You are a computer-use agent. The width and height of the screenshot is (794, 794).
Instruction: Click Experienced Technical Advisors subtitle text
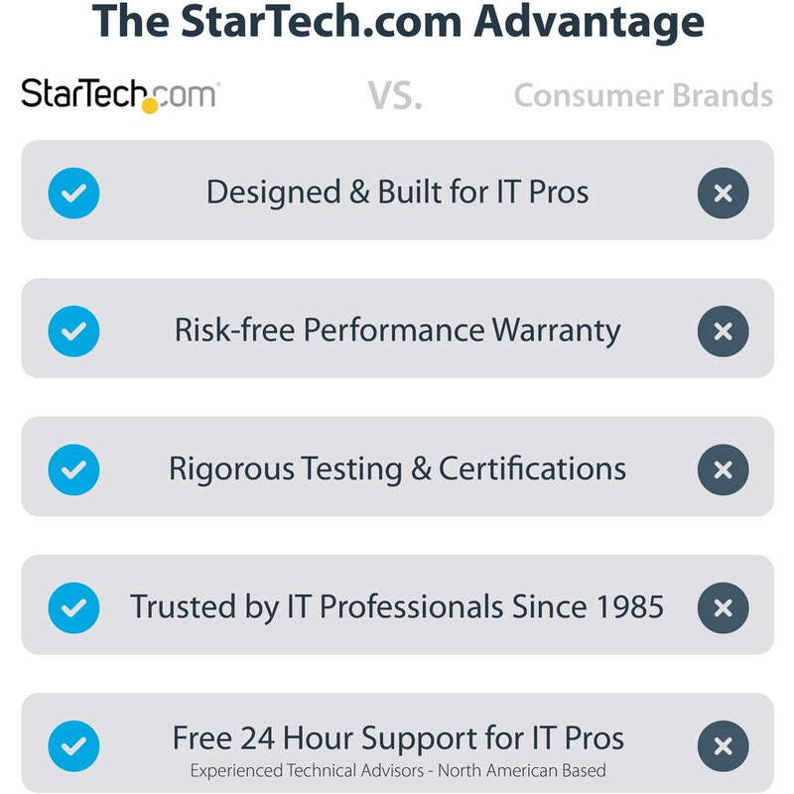[397, 770]
